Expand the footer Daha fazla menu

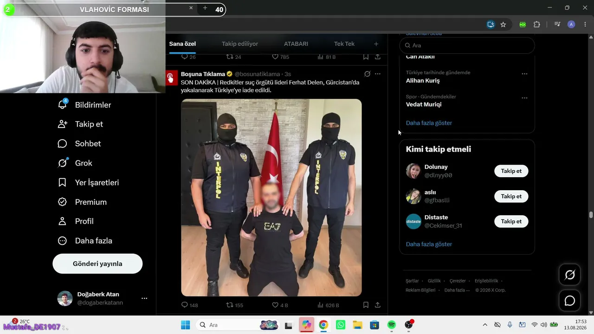(457, 290)
